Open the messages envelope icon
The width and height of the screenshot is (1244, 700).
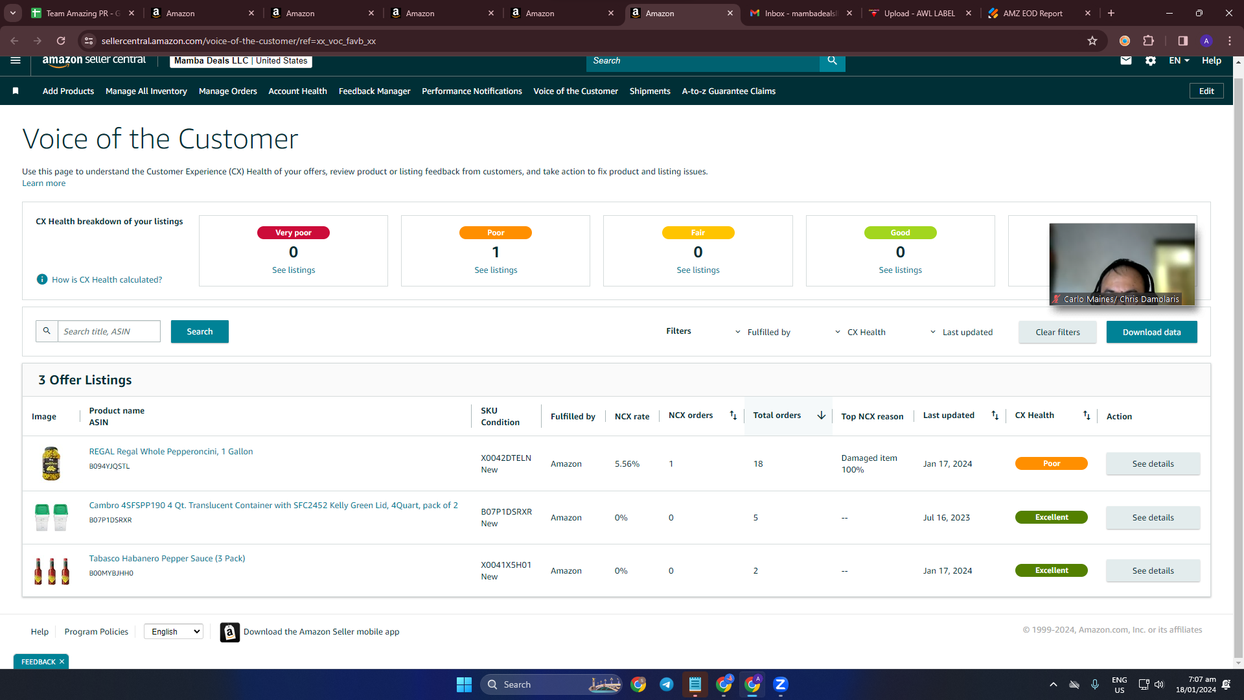click(1126, 60)
